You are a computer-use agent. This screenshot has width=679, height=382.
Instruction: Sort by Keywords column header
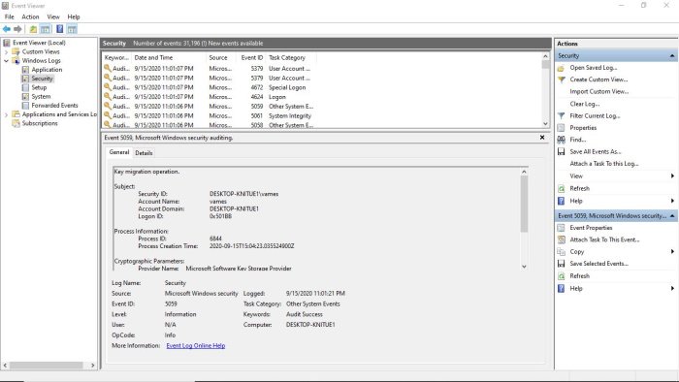[117, 57]
